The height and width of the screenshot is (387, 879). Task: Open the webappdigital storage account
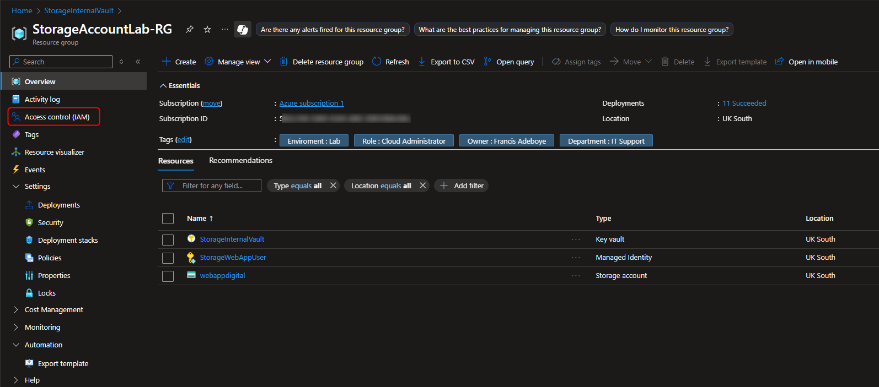(222, 275)
